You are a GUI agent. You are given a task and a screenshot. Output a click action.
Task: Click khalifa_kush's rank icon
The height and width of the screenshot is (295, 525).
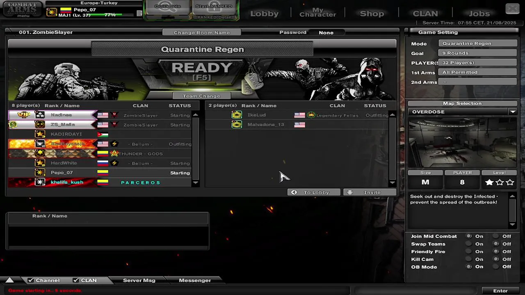(40, 182)
